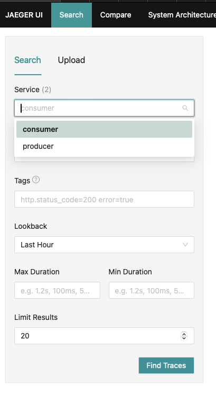This screenshot has width=216, height=393.
Task: Click the Lookback dropdown chevron arrow
Action: [x=185, y=245]
